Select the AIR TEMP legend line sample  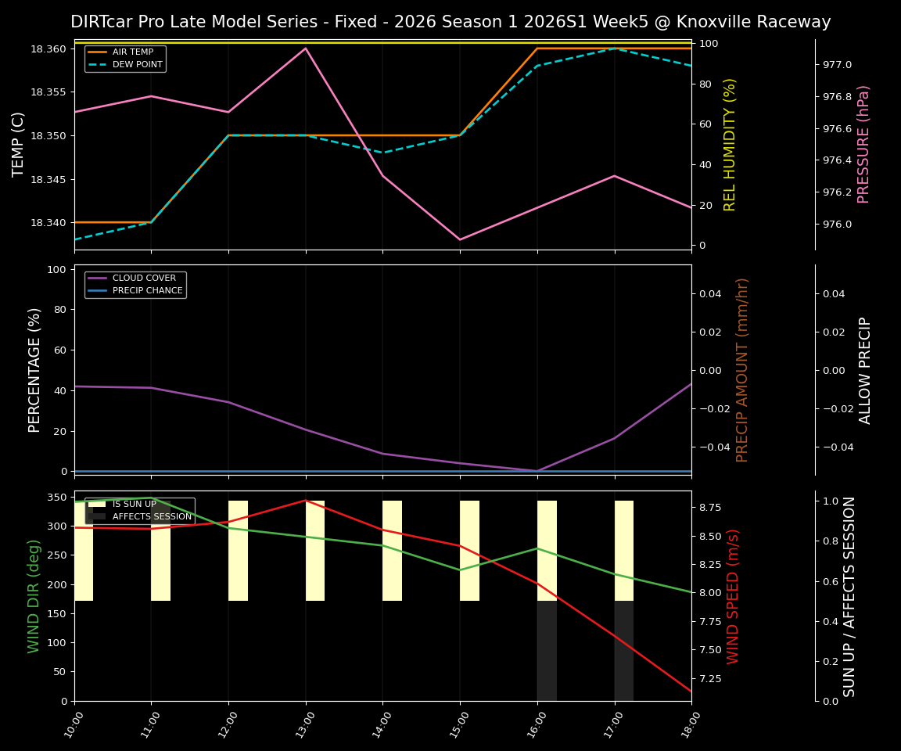coord(98,52)
